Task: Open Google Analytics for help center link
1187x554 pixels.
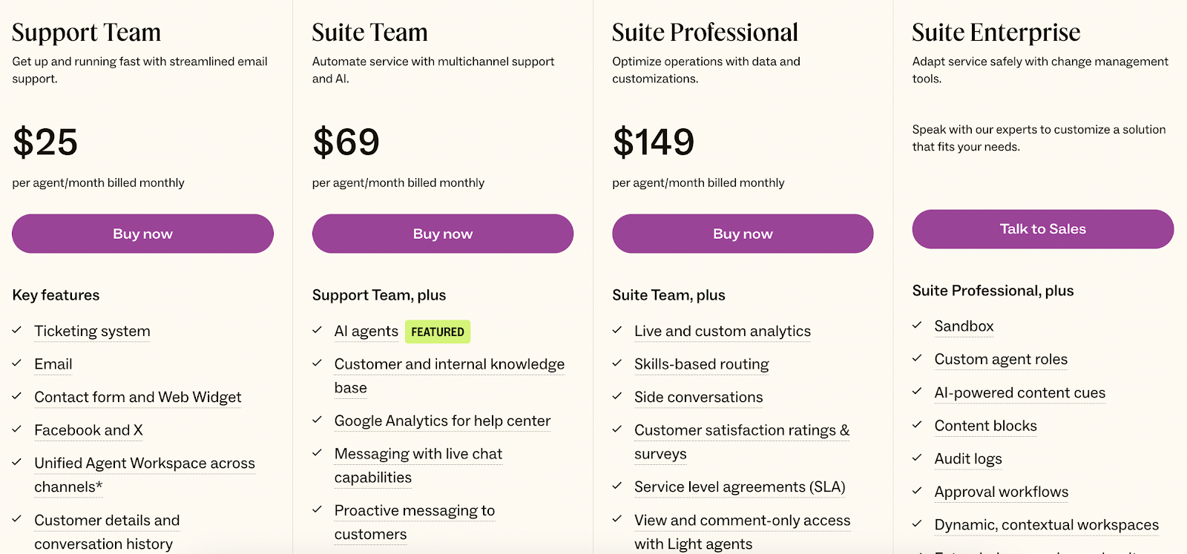Action: (x=442, y=421)
